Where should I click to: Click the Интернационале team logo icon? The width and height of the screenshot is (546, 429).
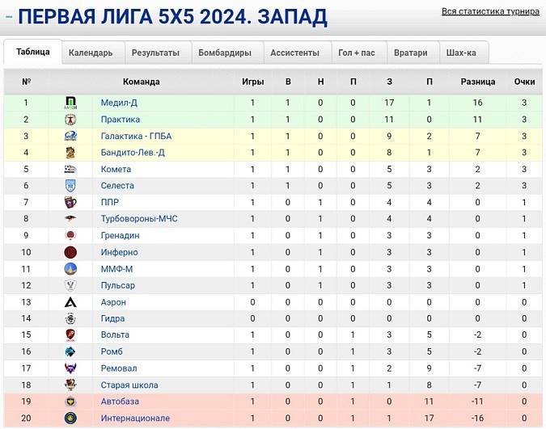point(70,418)
